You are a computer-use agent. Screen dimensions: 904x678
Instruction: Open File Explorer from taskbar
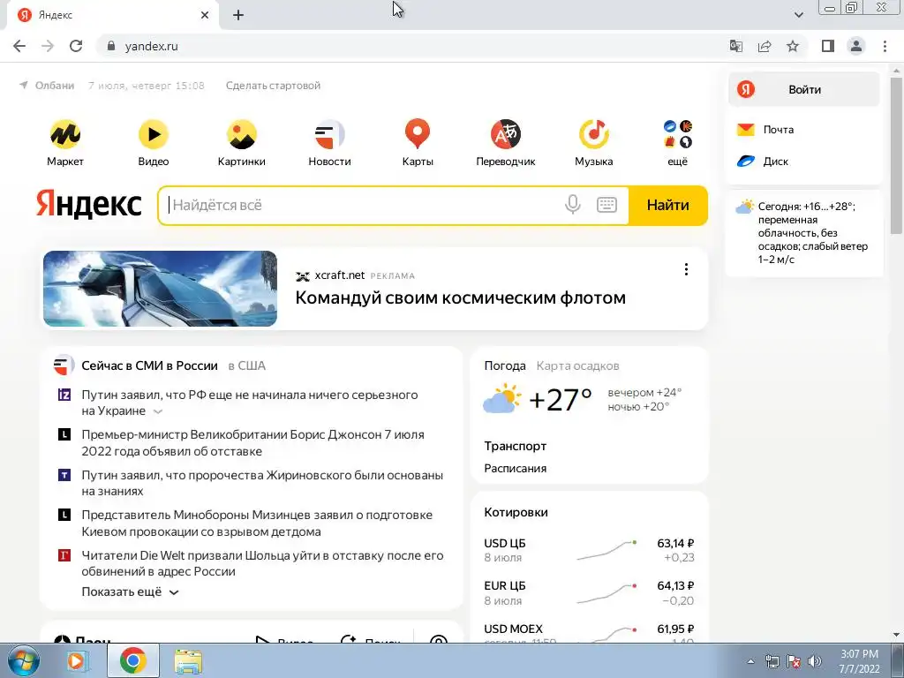point(188,660)
